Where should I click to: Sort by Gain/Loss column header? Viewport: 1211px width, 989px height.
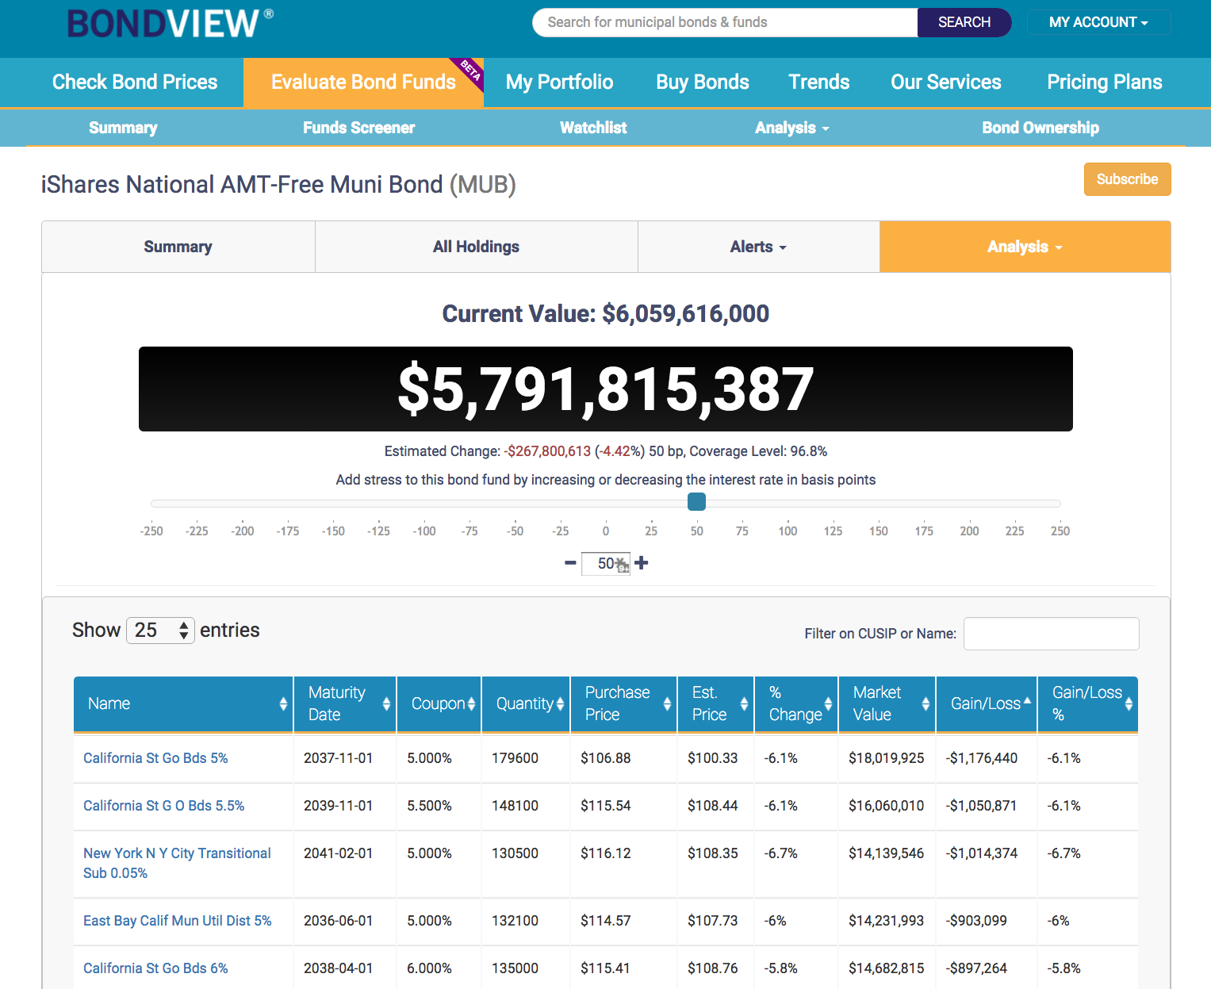pos(986,703)
